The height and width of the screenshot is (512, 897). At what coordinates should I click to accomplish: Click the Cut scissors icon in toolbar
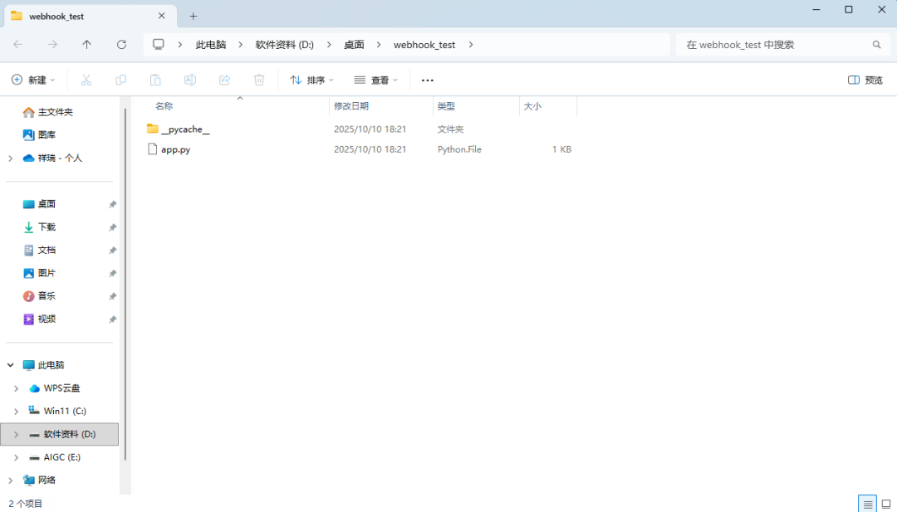coord(86,80)
